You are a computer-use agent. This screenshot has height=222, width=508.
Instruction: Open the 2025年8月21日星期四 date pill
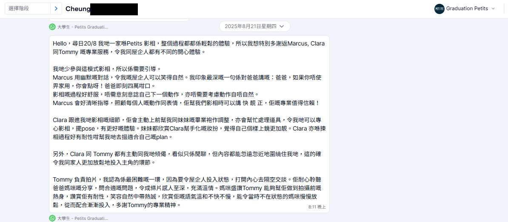point(255,26)
